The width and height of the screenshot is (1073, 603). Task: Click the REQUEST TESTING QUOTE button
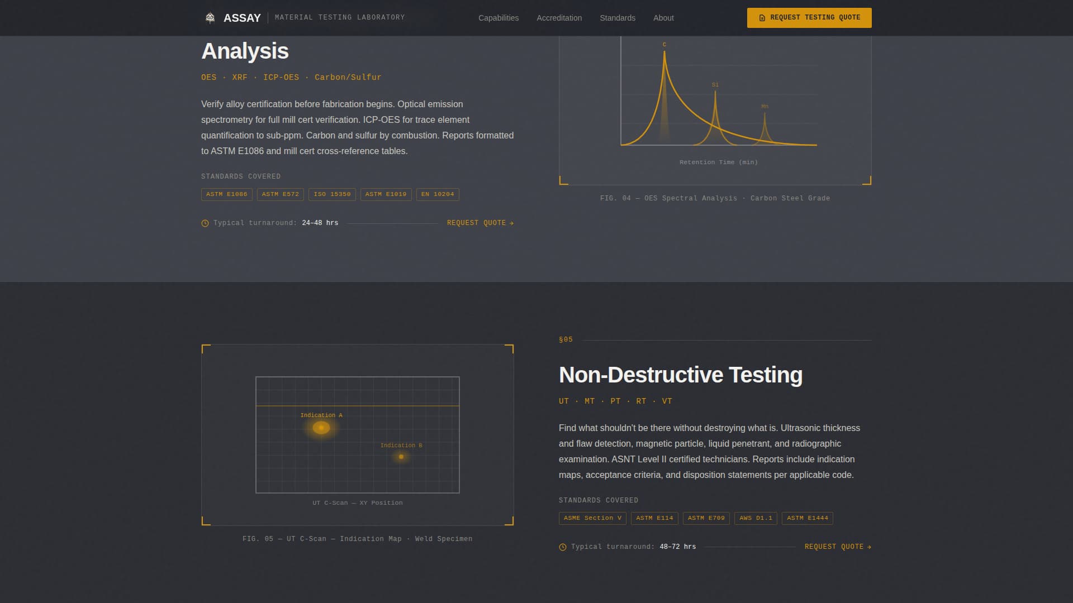(809, 17)
